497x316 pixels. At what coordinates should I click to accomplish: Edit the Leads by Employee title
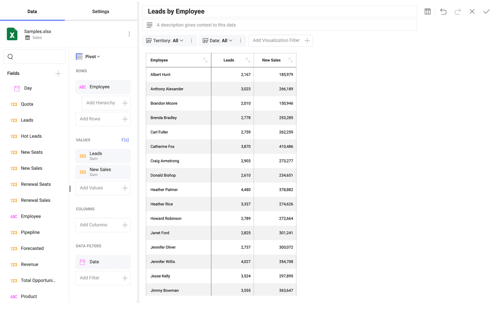280,11
